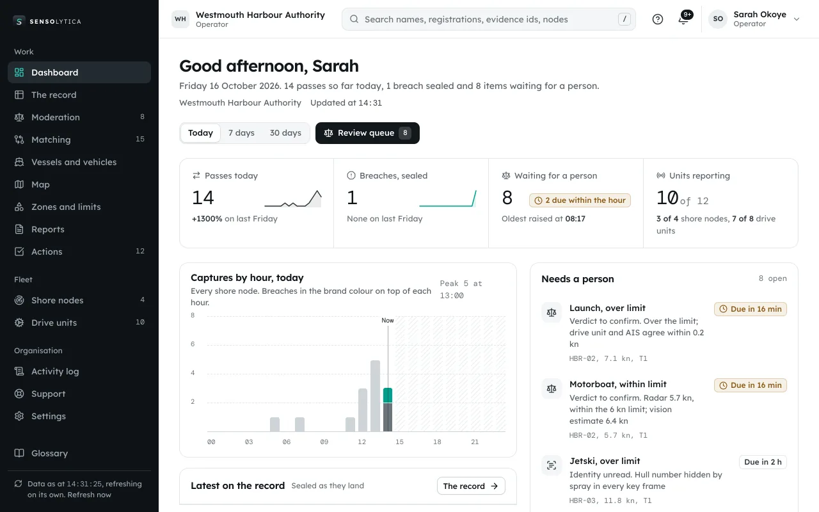Image resolution: width=819 pixels, height=512 pixels.
Task: Click Due in 16 min badge on Launch
Action: pyautogui.click(x=751, y=309)
